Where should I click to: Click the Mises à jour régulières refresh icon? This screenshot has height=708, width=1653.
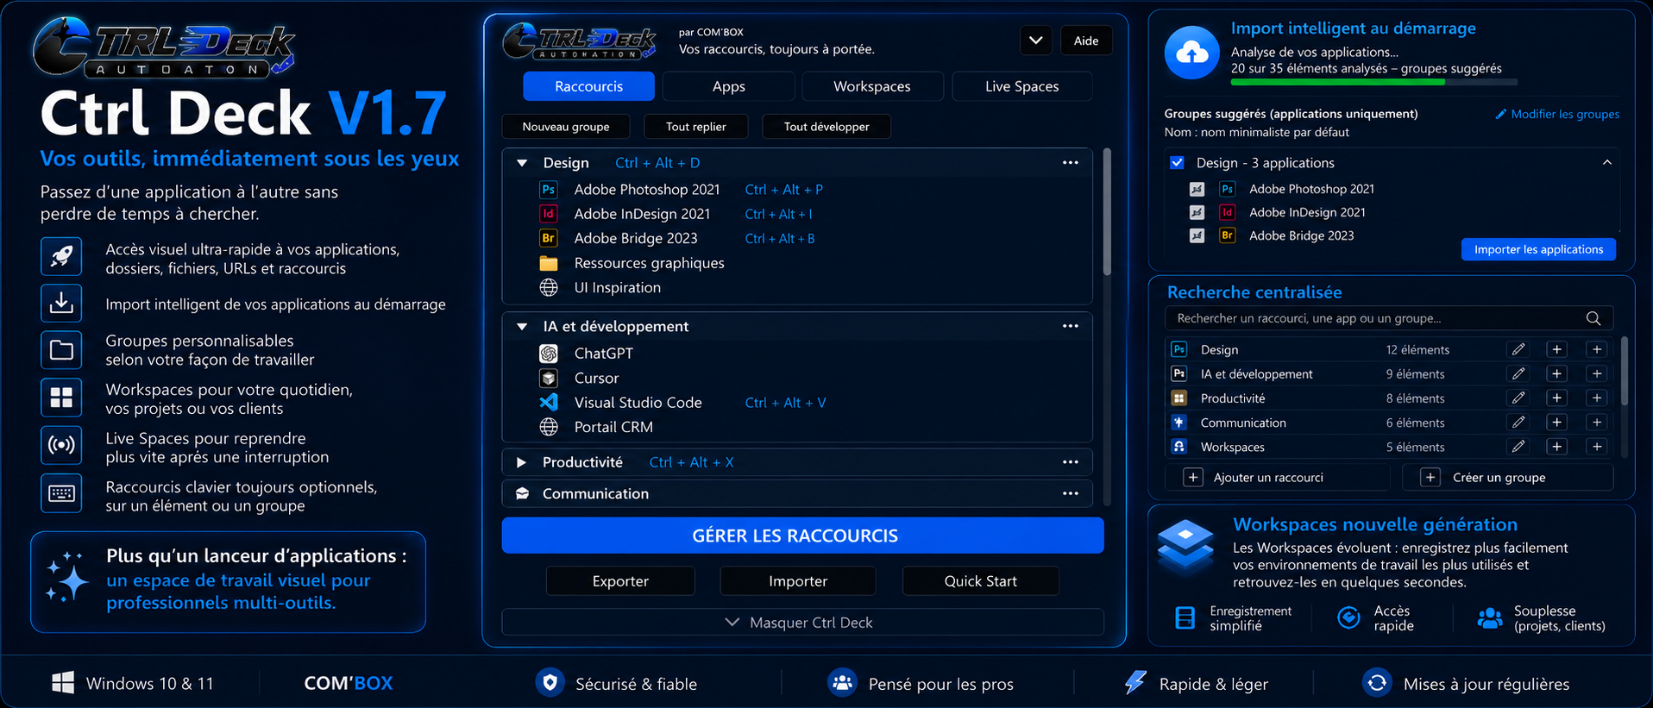tap(1377, 682)
